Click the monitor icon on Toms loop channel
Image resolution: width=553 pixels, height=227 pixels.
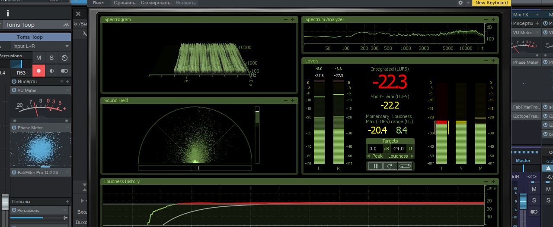point(64,58)
